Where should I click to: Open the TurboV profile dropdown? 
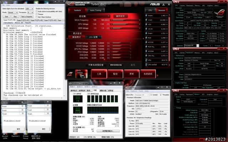(x=98, y=16)
